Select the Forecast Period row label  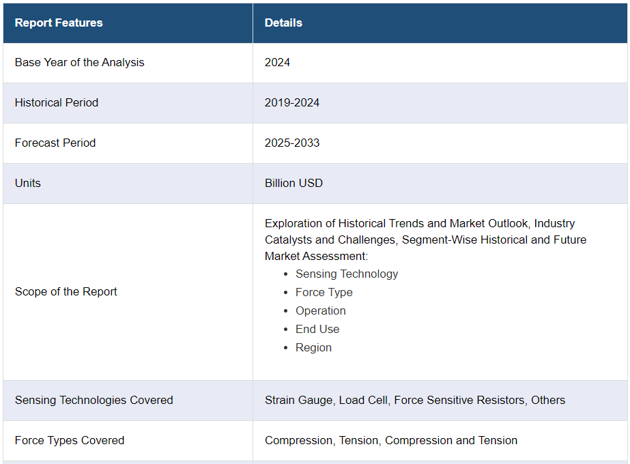pos(55,143)
